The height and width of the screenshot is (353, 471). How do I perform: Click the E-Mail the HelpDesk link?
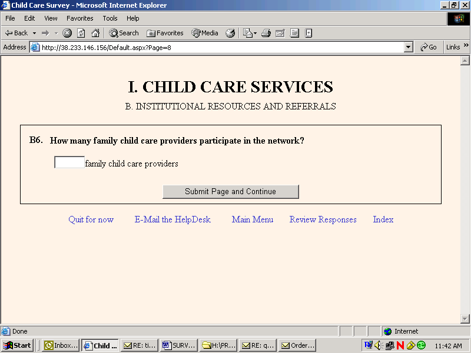(x=173, y=219)
